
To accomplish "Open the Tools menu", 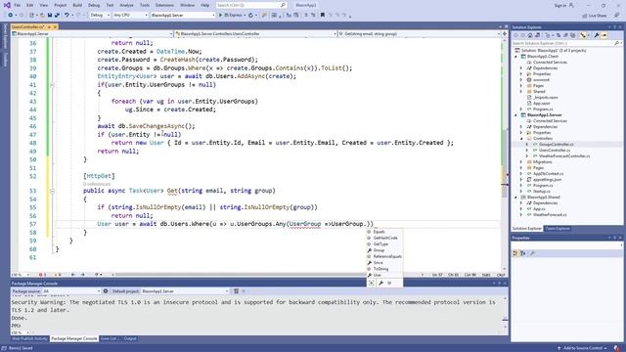I will [x=145, y=5].
